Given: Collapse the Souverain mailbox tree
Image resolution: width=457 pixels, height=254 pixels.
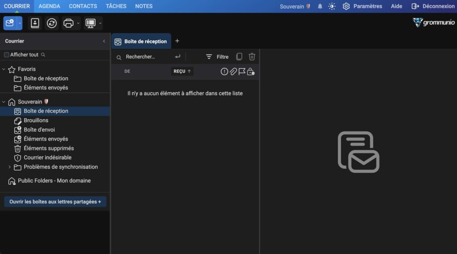Looking at the screenshot, I should (x=4, y=102).
